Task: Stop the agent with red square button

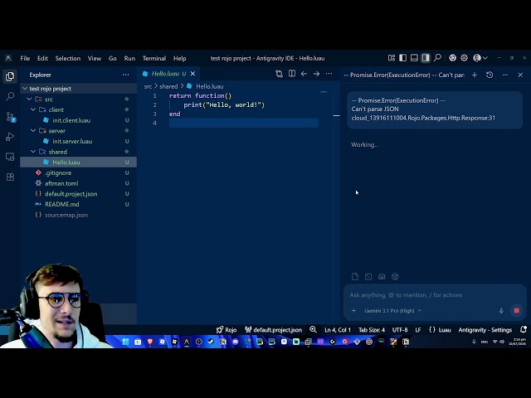Action: coord(516,311)
